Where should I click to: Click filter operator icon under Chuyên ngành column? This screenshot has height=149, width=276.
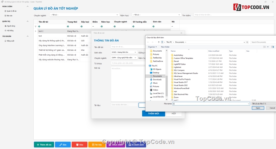coord(115,27)
